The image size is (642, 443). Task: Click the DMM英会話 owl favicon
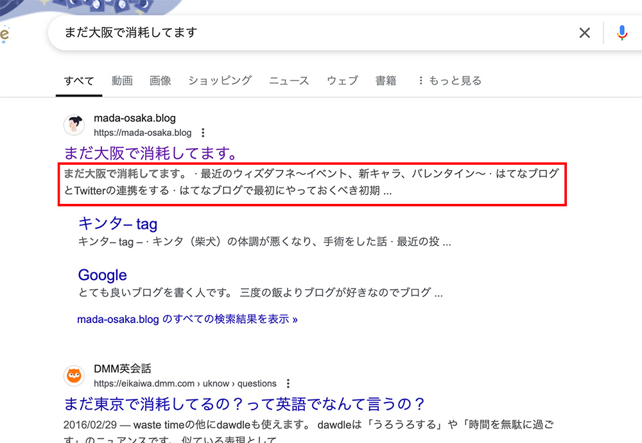pos(74,376)
